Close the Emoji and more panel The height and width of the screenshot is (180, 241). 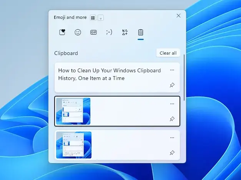coord(178,16)
